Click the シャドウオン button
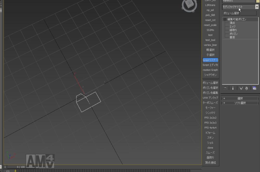 pyautogui.click(x=210, y=75)
